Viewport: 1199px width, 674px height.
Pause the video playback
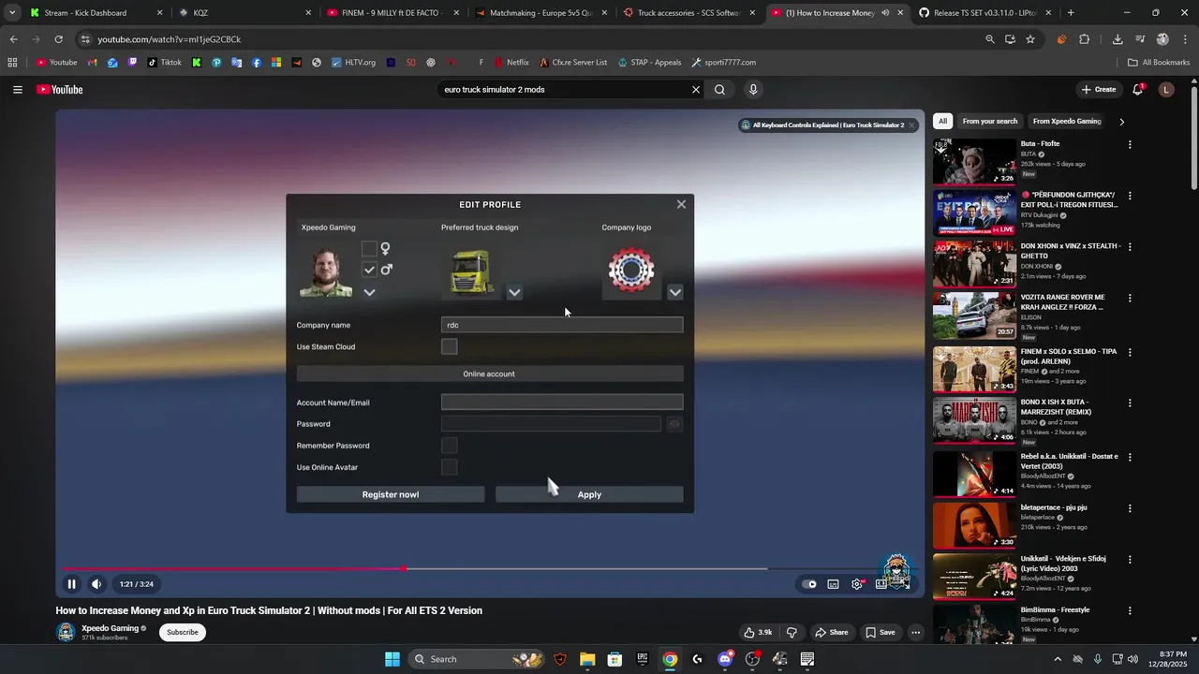tap(71, 584)
